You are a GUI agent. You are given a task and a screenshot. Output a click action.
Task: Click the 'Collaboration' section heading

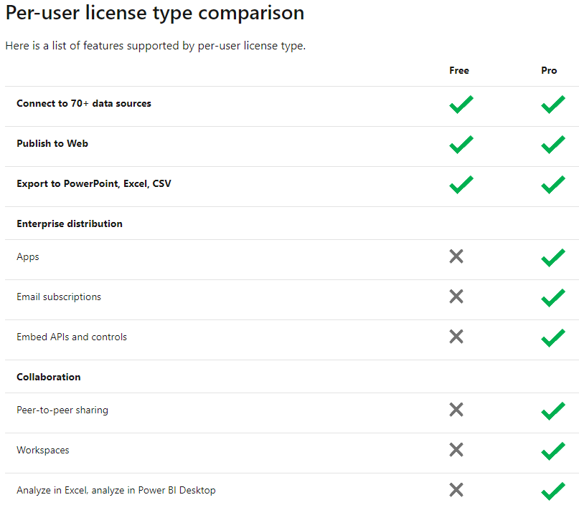(x=48, y=377)
